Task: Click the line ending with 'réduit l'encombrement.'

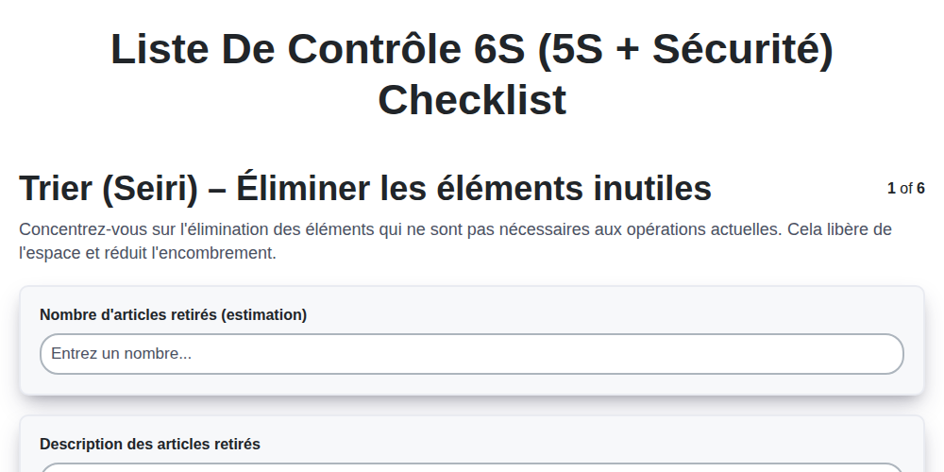Action: (147, 253)
